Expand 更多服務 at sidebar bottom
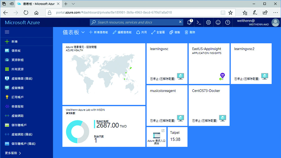281x158 pixels. pyautogui.click(x=13, y=153)
